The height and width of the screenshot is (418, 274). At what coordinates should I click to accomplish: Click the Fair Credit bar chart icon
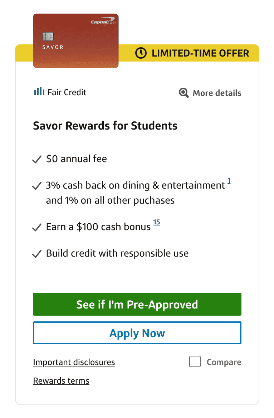tap(39, 92)
